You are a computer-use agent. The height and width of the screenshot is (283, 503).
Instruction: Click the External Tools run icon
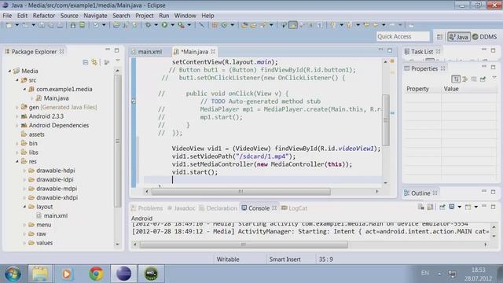182,24
